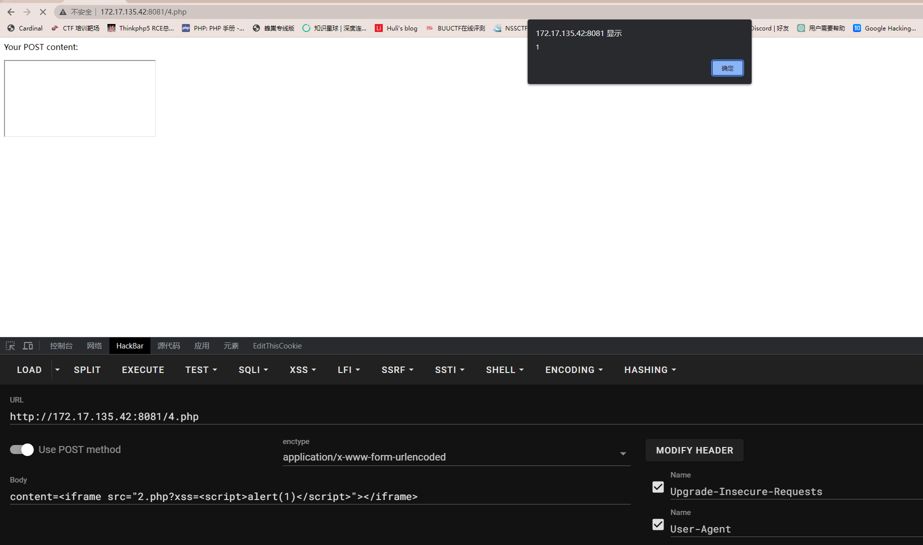This screenshot has width=923, height=545.
Task: Open the TEST dropdown menu
Action: coord(201,370)
